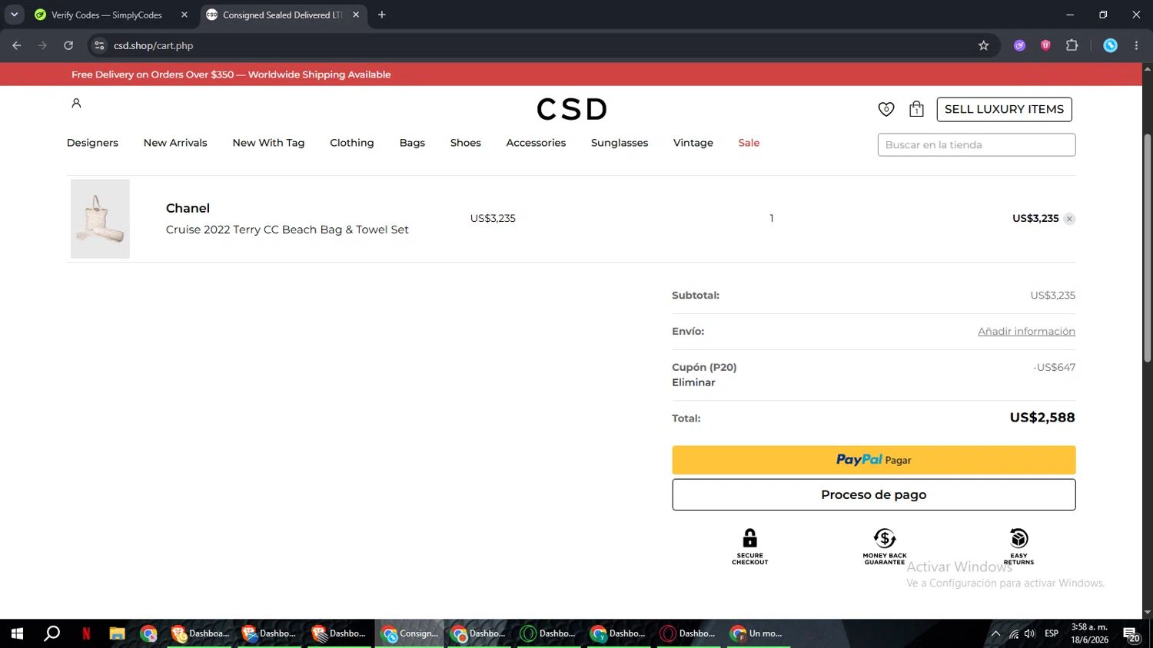This screenshot has width=1153, height=648.
Task: Open the Vintage menu
Action: pyautogui.click(x=693, y=143)
